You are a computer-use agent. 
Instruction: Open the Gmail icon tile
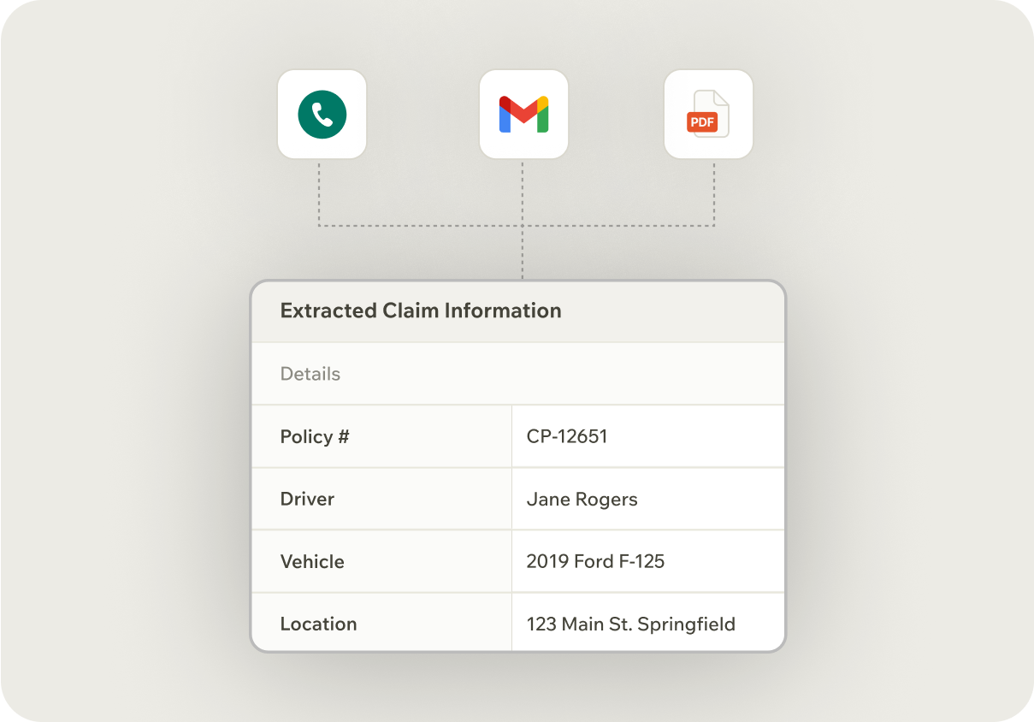(523, 115)
